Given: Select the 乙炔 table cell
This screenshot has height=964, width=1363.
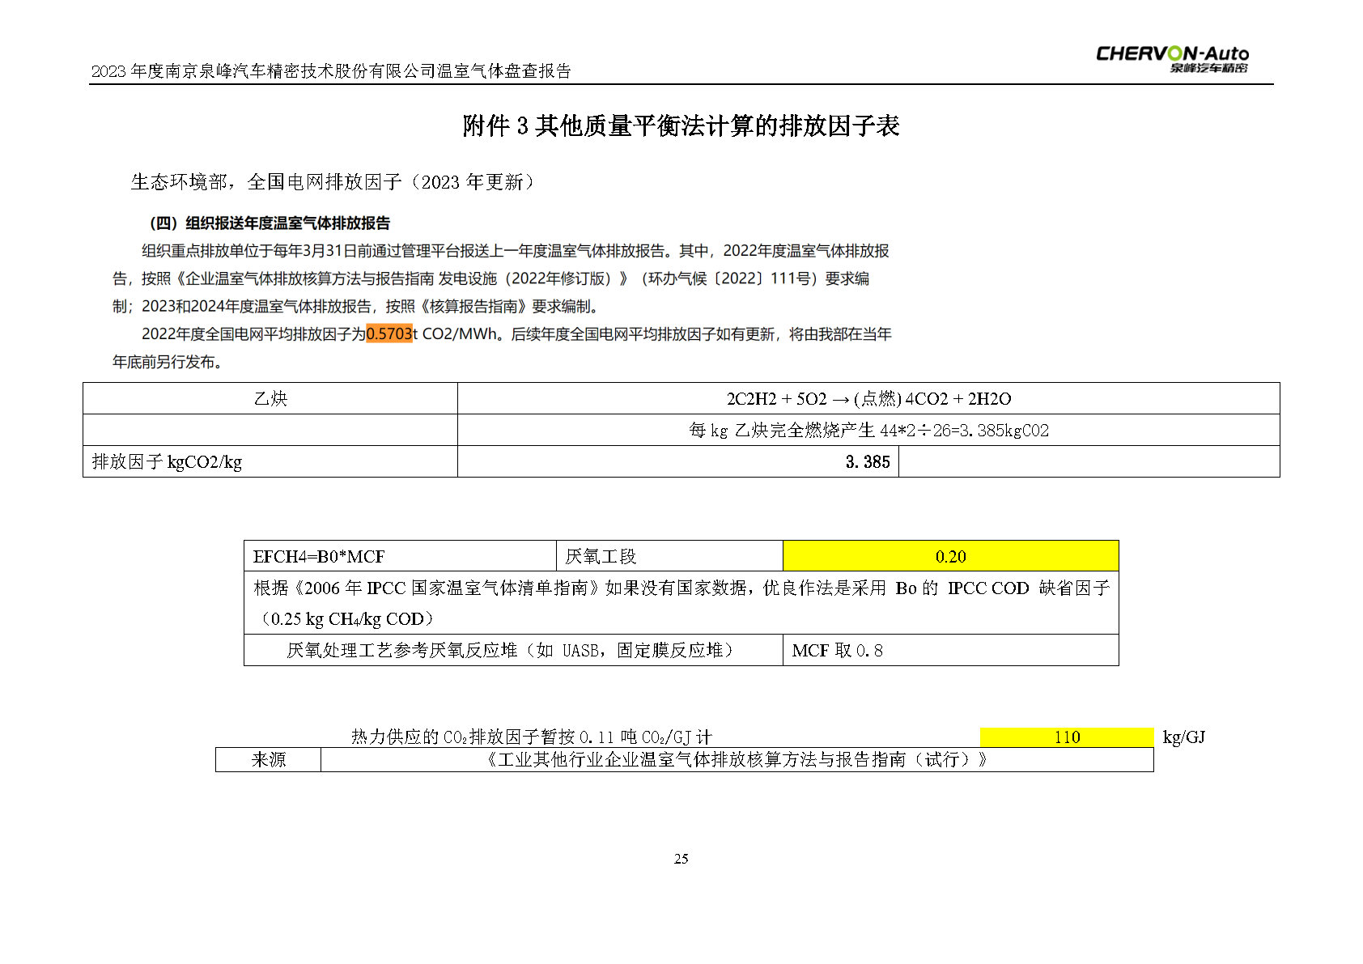Looking at the screenshot, I should coord(270,398).
